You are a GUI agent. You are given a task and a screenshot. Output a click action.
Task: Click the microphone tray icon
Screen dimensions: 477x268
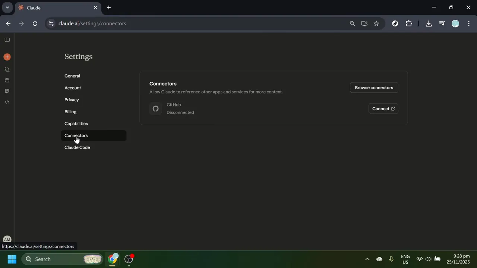click(391, 259)
